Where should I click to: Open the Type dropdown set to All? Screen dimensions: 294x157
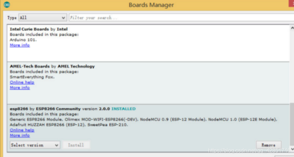tap(43, 18)
